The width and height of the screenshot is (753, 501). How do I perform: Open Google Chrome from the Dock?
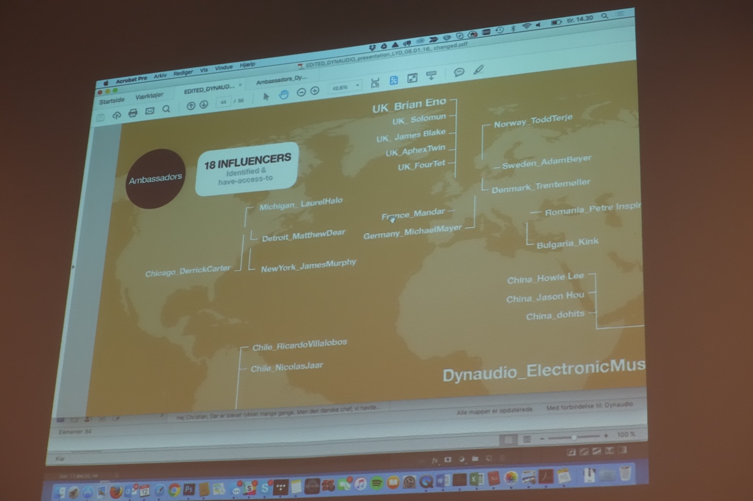pos(174,490)
